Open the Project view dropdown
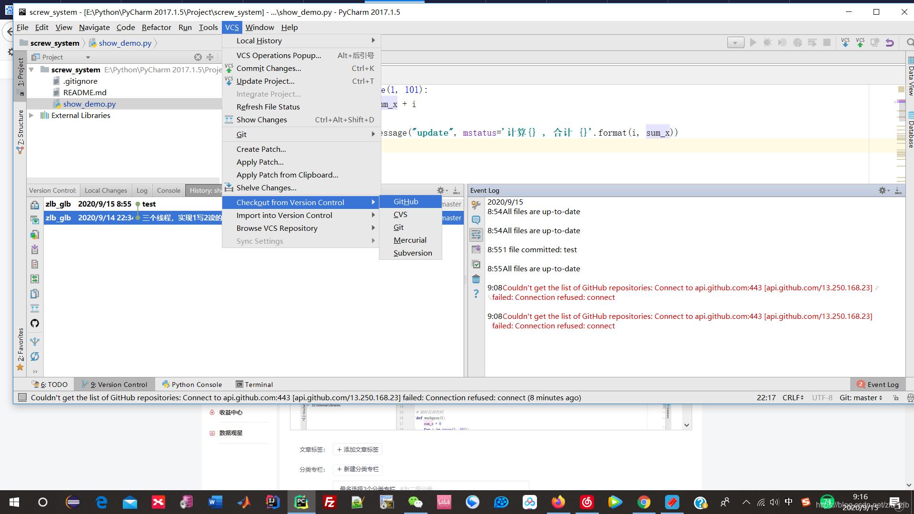 tap(88, 57)
